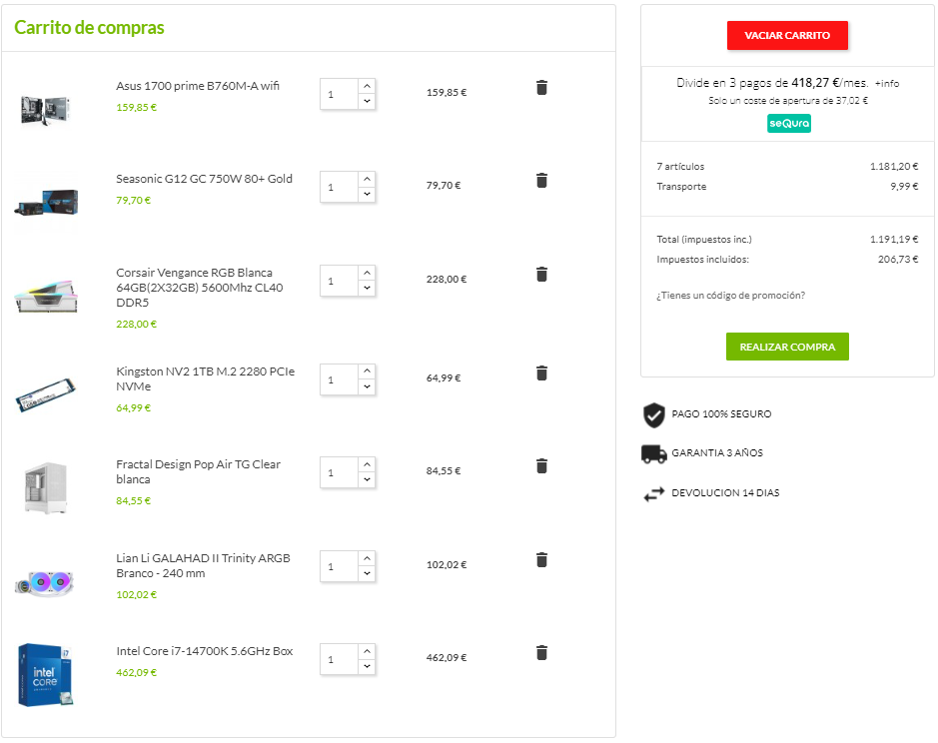This screenshot has width=938, height=743.
Task: Decrease quantity of Asus B760M-A motherboard
Action: 367,101
